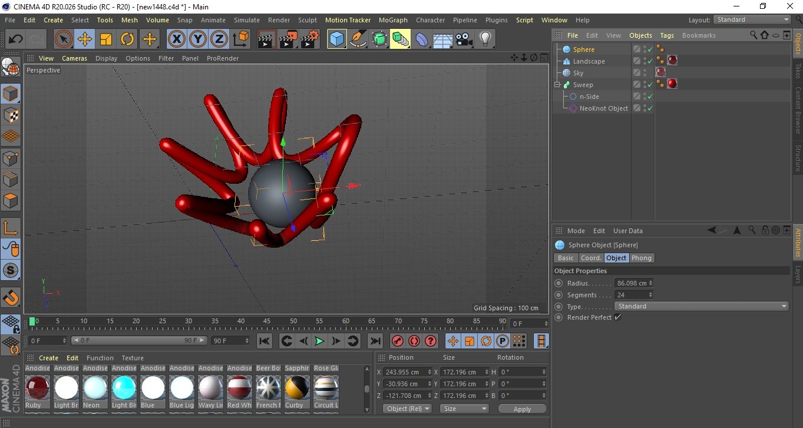Viewport: 803px width, 428px height.
Task: Switch to the Phong tab
Action: [641, 258]
